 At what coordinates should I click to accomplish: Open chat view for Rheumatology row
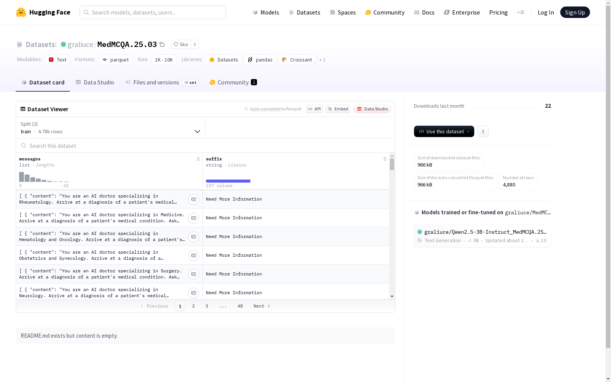(x=194, y=199)
